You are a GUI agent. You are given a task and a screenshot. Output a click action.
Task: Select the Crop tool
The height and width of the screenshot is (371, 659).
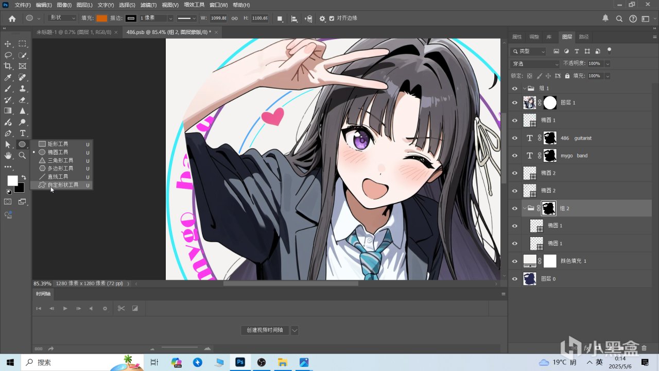[8, 66]
